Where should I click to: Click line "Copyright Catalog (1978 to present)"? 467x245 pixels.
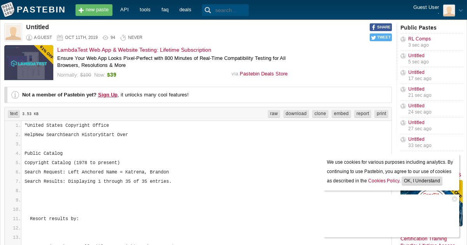point(72,163)
